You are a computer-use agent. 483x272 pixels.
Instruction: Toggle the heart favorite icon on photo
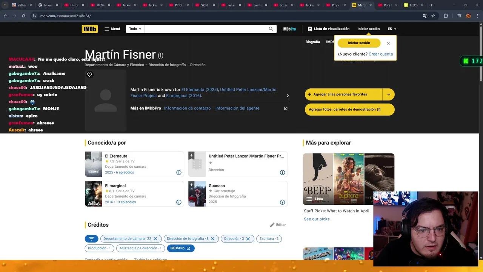coord(89,75)
